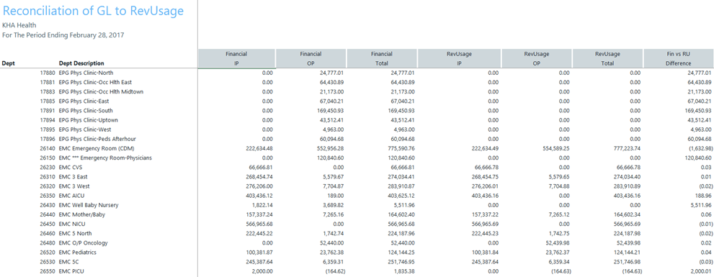Click the RevUsage OP column header

537,59
